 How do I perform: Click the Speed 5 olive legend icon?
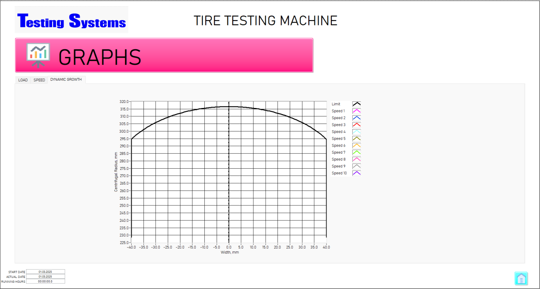(x=356, y=139)
